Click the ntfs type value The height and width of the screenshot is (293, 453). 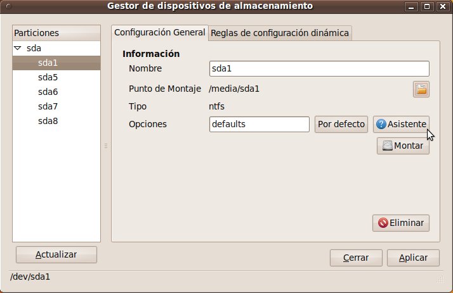[x=217, y=106]
